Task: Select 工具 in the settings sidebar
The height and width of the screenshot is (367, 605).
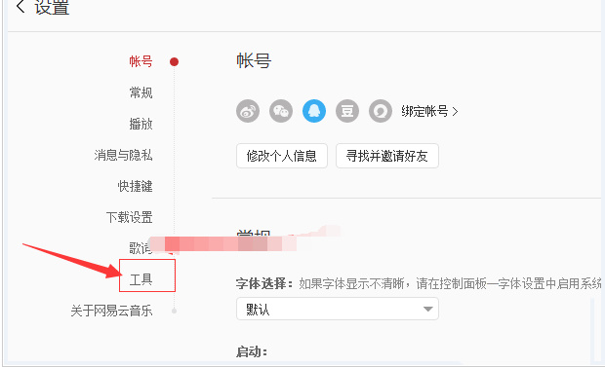Action: (141, 279)
